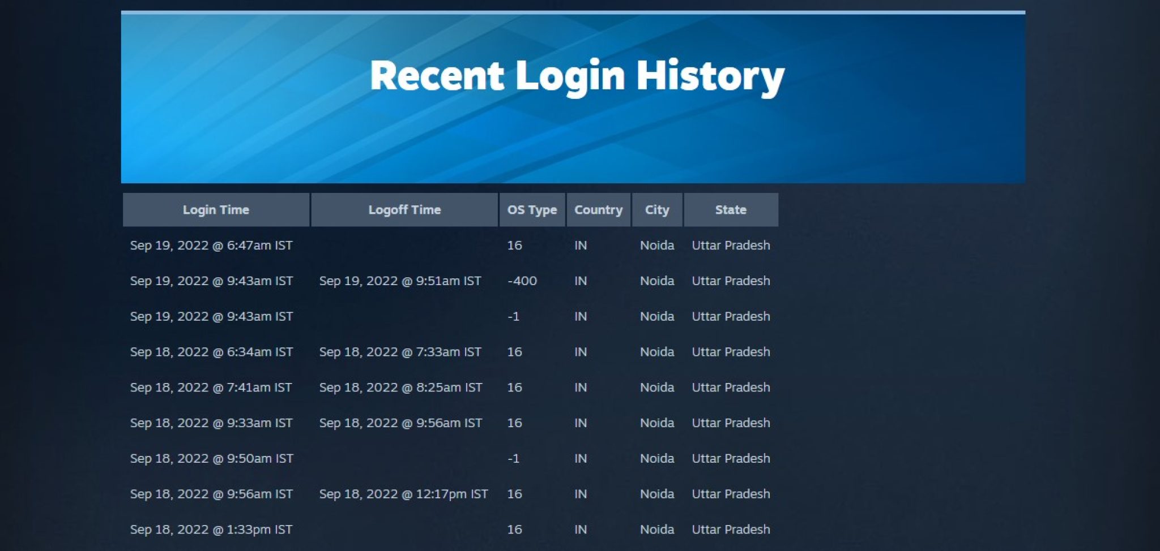Select Uttar Pradesh in the last row
Screen dimensions: 1160x551
click(731, 530)
